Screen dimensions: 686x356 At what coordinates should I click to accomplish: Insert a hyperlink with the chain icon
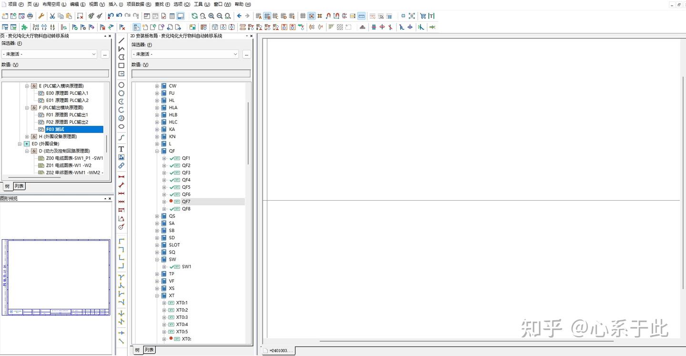[121, 165]
